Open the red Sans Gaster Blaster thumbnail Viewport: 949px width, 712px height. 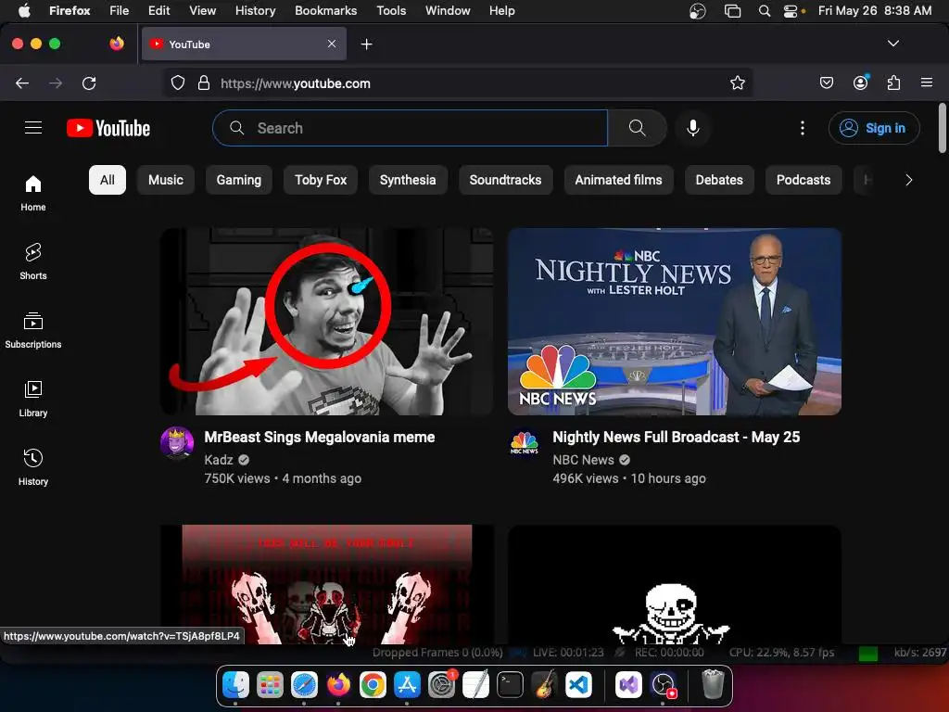[327, 585]
